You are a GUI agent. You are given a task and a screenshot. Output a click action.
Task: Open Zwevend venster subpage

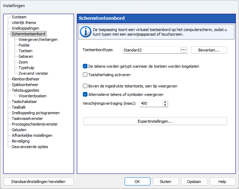pyautogui.click(x=33, y=73)
